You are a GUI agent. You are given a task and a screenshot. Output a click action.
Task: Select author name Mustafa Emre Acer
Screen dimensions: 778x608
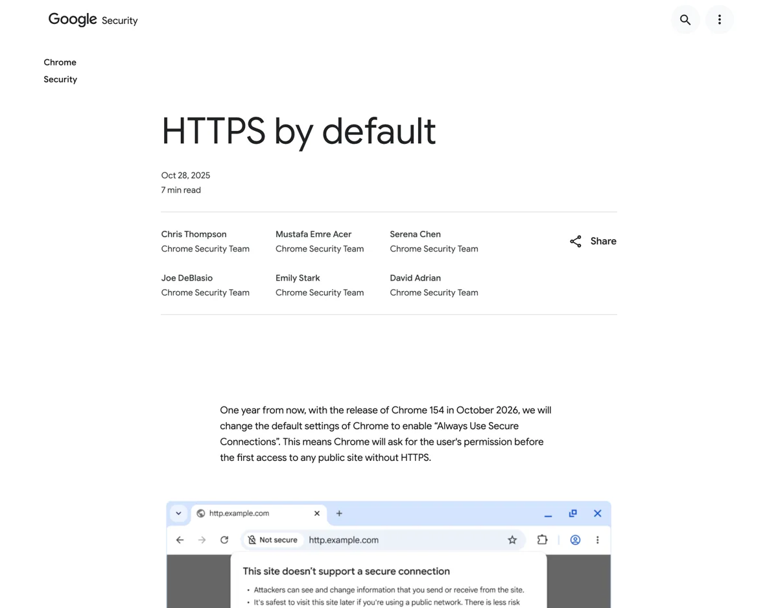click(313, 234)
